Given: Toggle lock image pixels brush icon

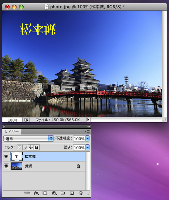Looking at the screenshot, I should click(x=25, y=147).
